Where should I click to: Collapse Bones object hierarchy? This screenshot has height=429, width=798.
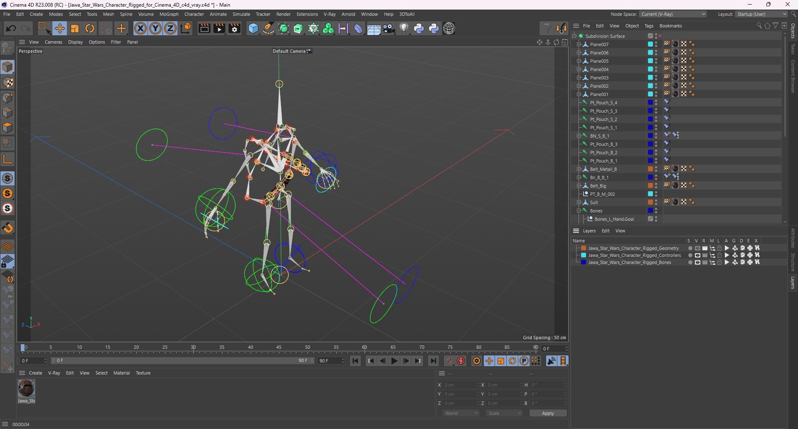(x=579, y=211)
